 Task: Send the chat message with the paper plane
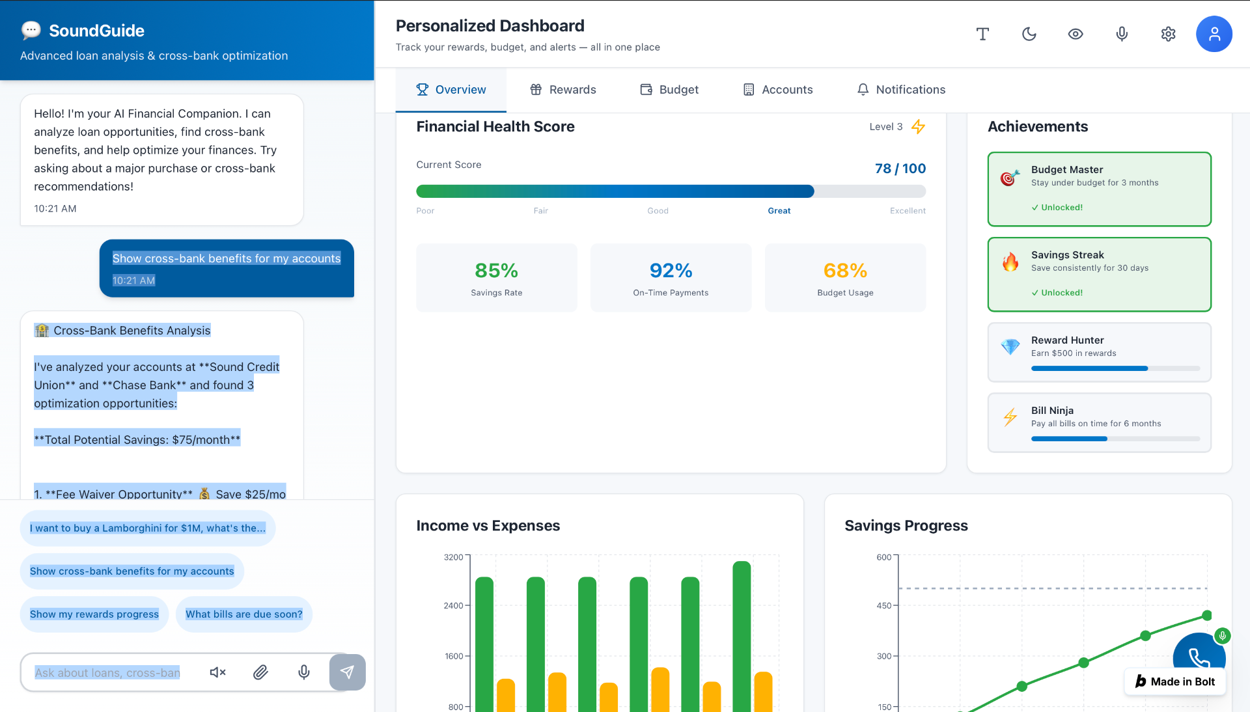347,672
